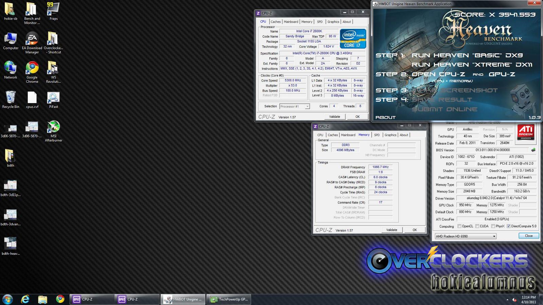
Task: Switch to HWBOT Unigine taskbar window
Action: click(183, 299)
